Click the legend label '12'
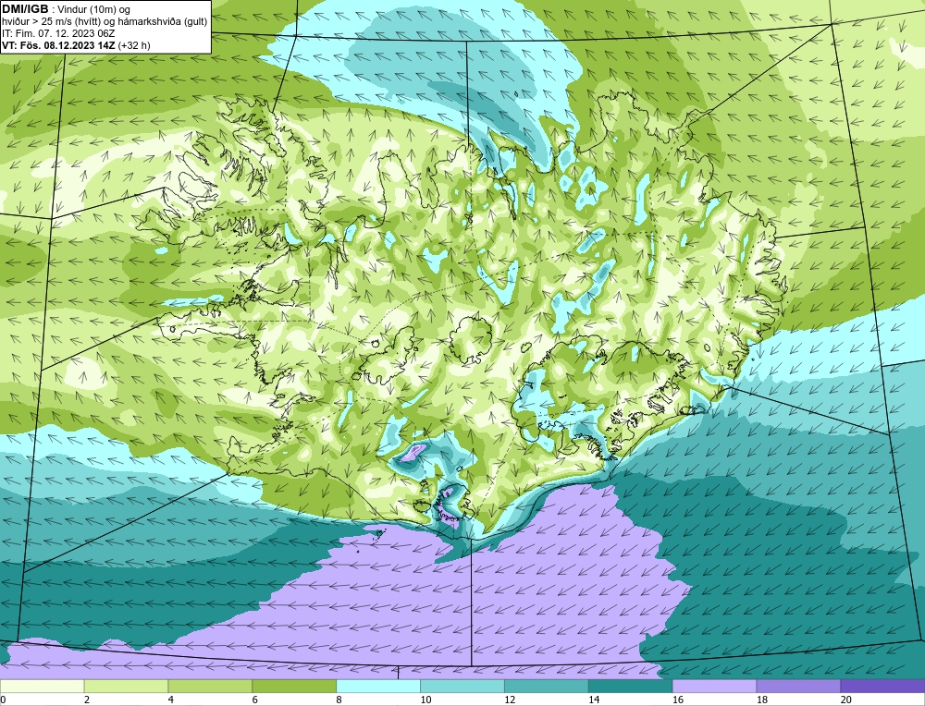This screenshot has height=706, width=925. (509, 700)
